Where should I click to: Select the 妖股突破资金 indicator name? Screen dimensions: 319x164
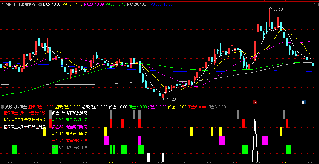[x=16, y=107]
